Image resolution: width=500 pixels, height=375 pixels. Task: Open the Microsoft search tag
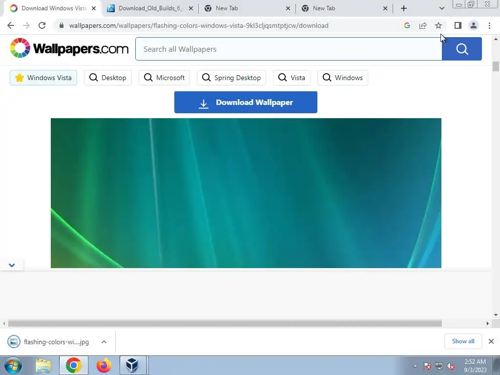coord(164,78)
